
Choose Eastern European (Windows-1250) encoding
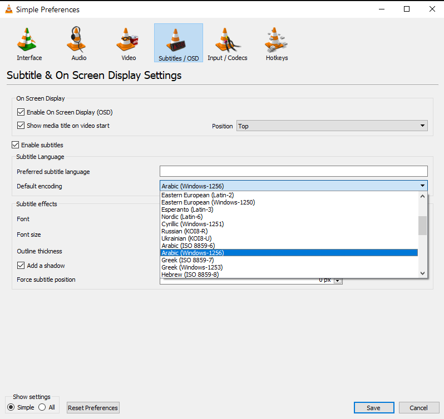coord(289,202)
